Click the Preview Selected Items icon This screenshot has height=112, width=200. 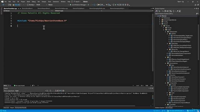180,11
